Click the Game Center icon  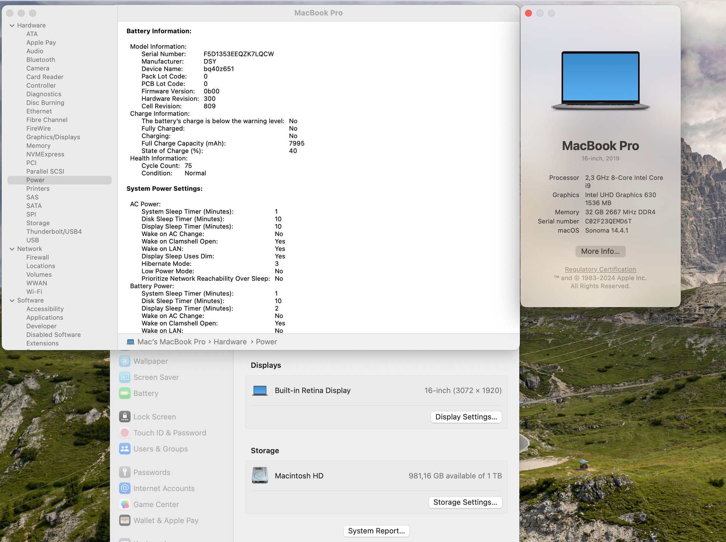(125, 504)
